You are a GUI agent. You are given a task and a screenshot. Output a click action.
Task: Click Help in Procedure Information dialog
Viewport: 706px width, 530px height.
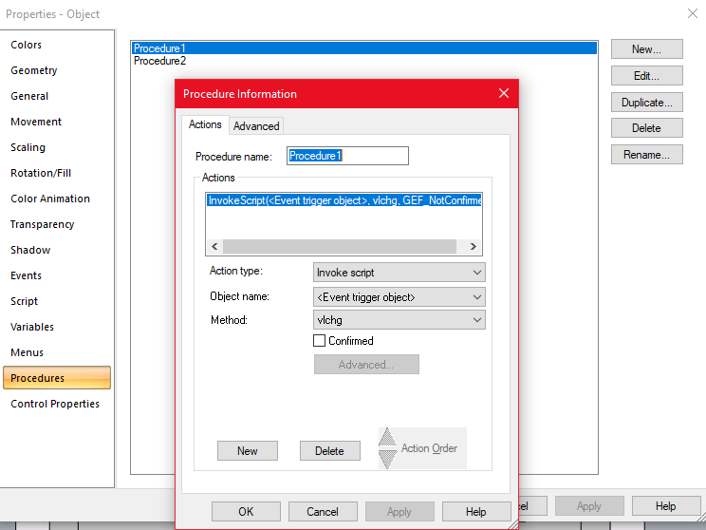point(476,512)
